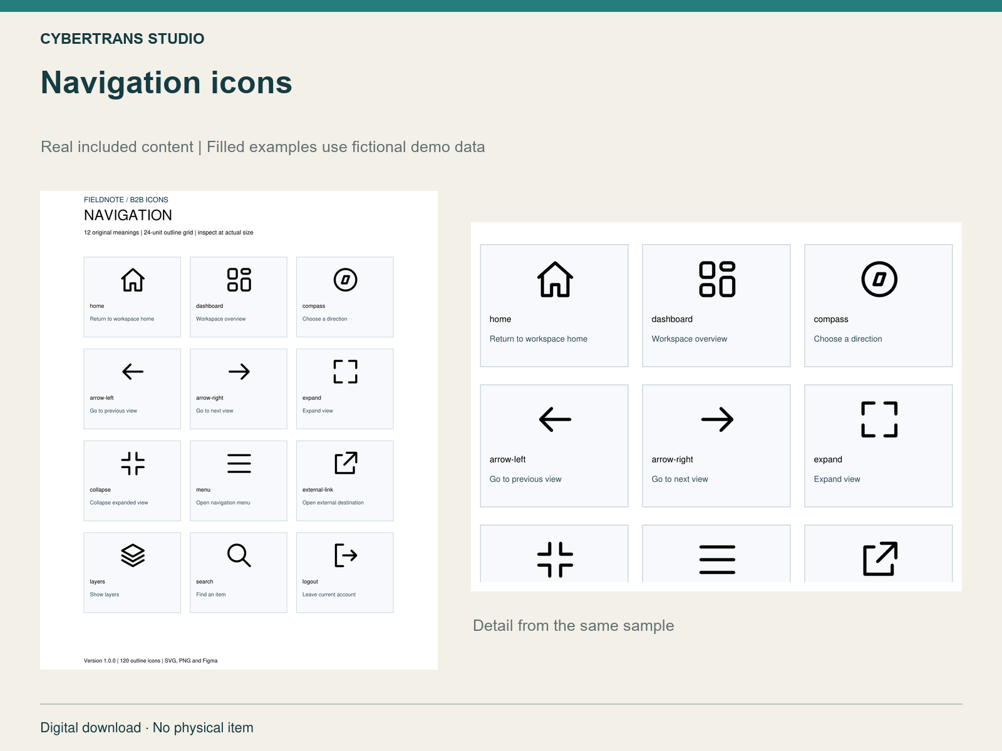Image resolution: width=1002 pixels, height=751 pixels.
Task: Click 'Return to workspace home' text in the enlarged detail
Action: click(539, 339)
